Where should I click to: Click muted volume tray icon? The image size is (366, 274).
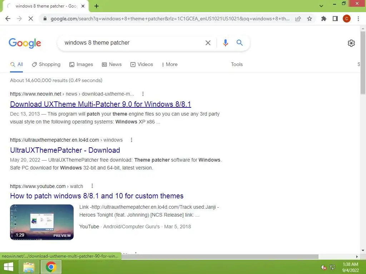click(323, 267)
